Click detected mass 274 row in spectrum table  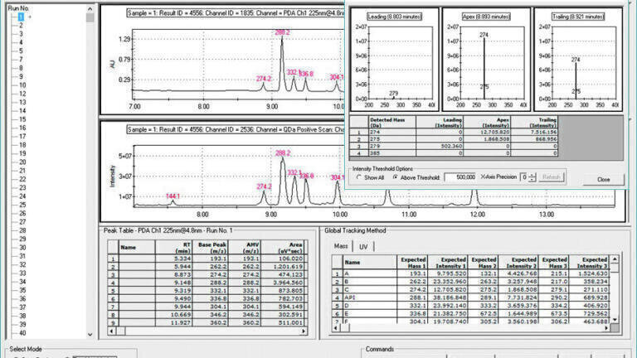click(x=454, y=133)
